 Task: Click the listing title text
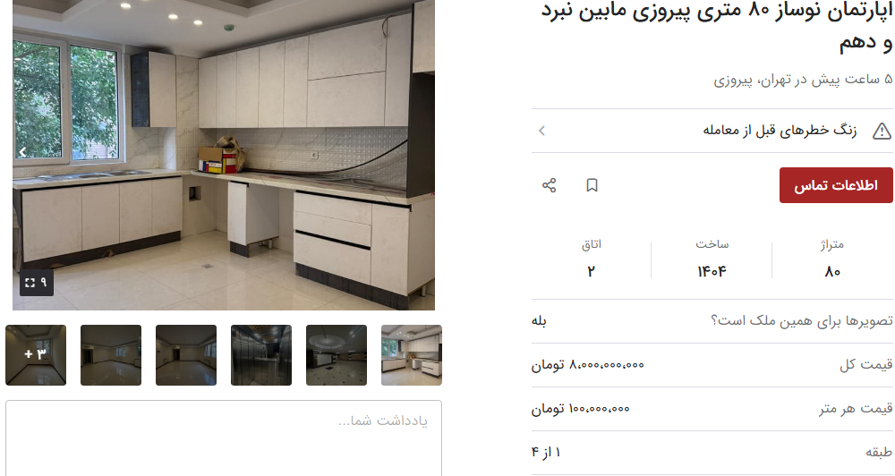point(717,26)
